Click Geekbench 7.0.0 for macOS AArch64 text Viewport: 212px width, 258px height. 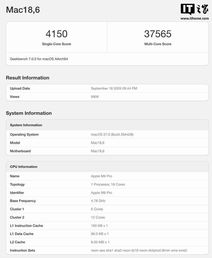click(39, 59)
